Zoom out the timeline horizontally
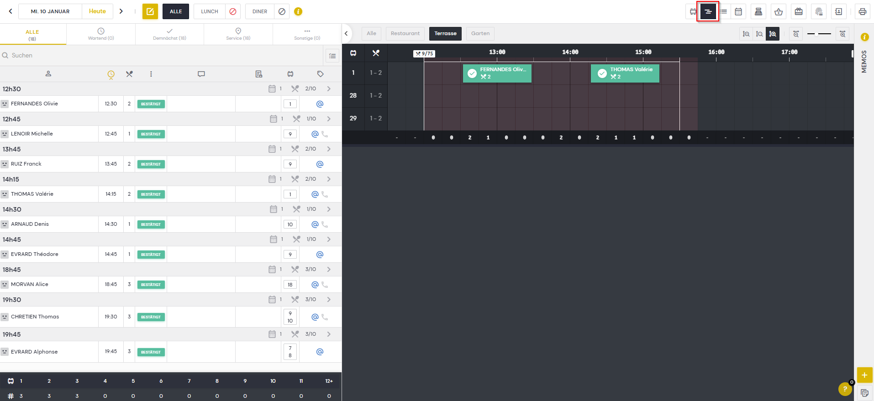The height and width of the screenshot is (401, 874). tap(796, 34)
